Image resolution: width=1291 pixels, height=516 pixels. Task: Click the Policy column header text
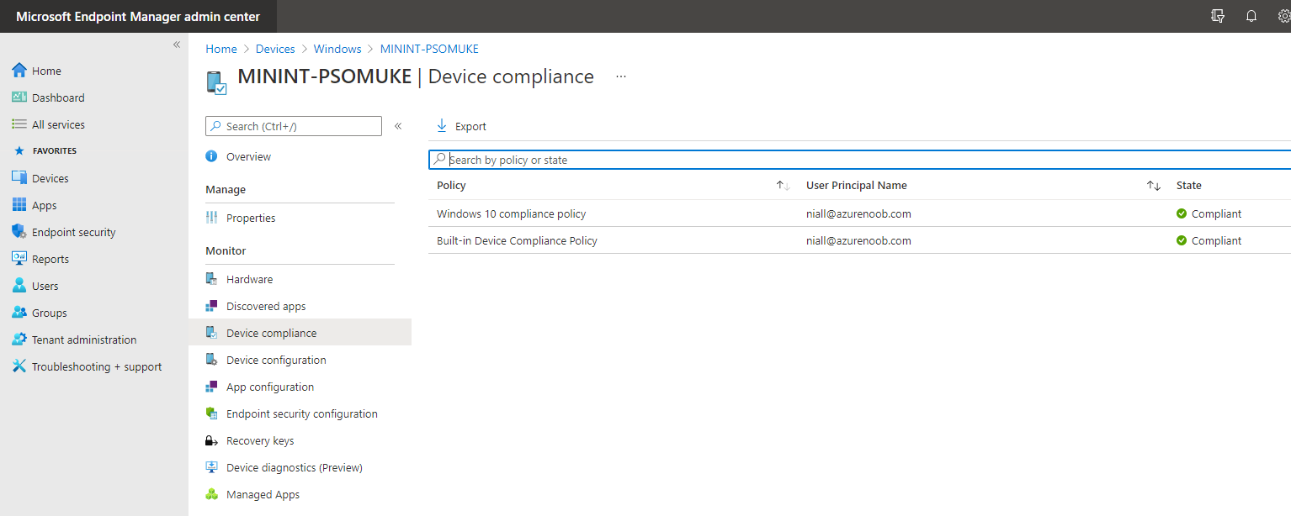pos(451,186)
